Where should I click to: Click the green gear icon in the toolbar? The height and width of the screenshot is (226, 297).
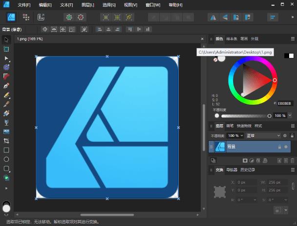coord(69,18)
